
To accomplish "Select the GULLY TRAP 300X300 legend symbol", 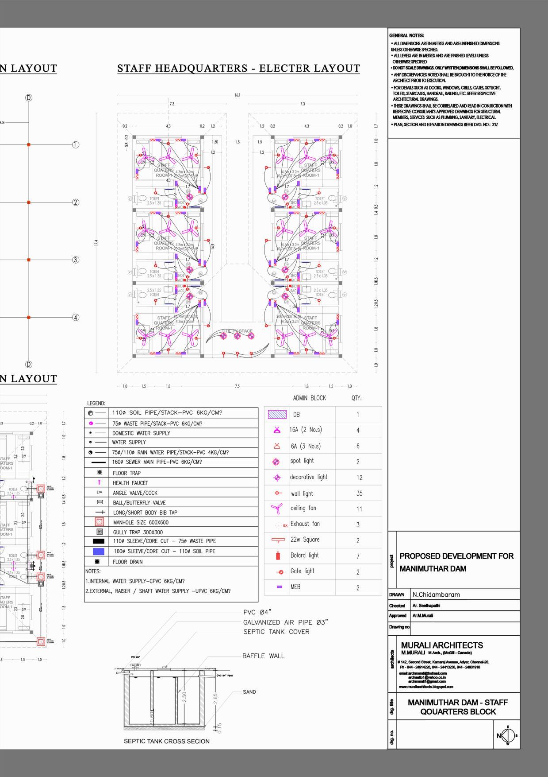I will tap(100, 532).
